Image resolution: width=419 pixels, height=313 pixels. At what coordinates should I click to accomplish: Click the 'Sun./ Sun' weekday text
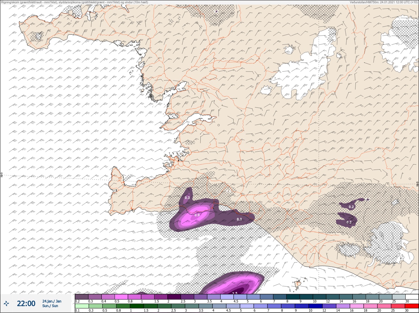click(x=50, y=306)
